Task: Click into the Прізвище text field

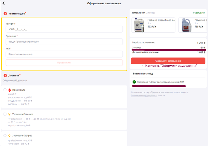Action: tap(64, 42)
